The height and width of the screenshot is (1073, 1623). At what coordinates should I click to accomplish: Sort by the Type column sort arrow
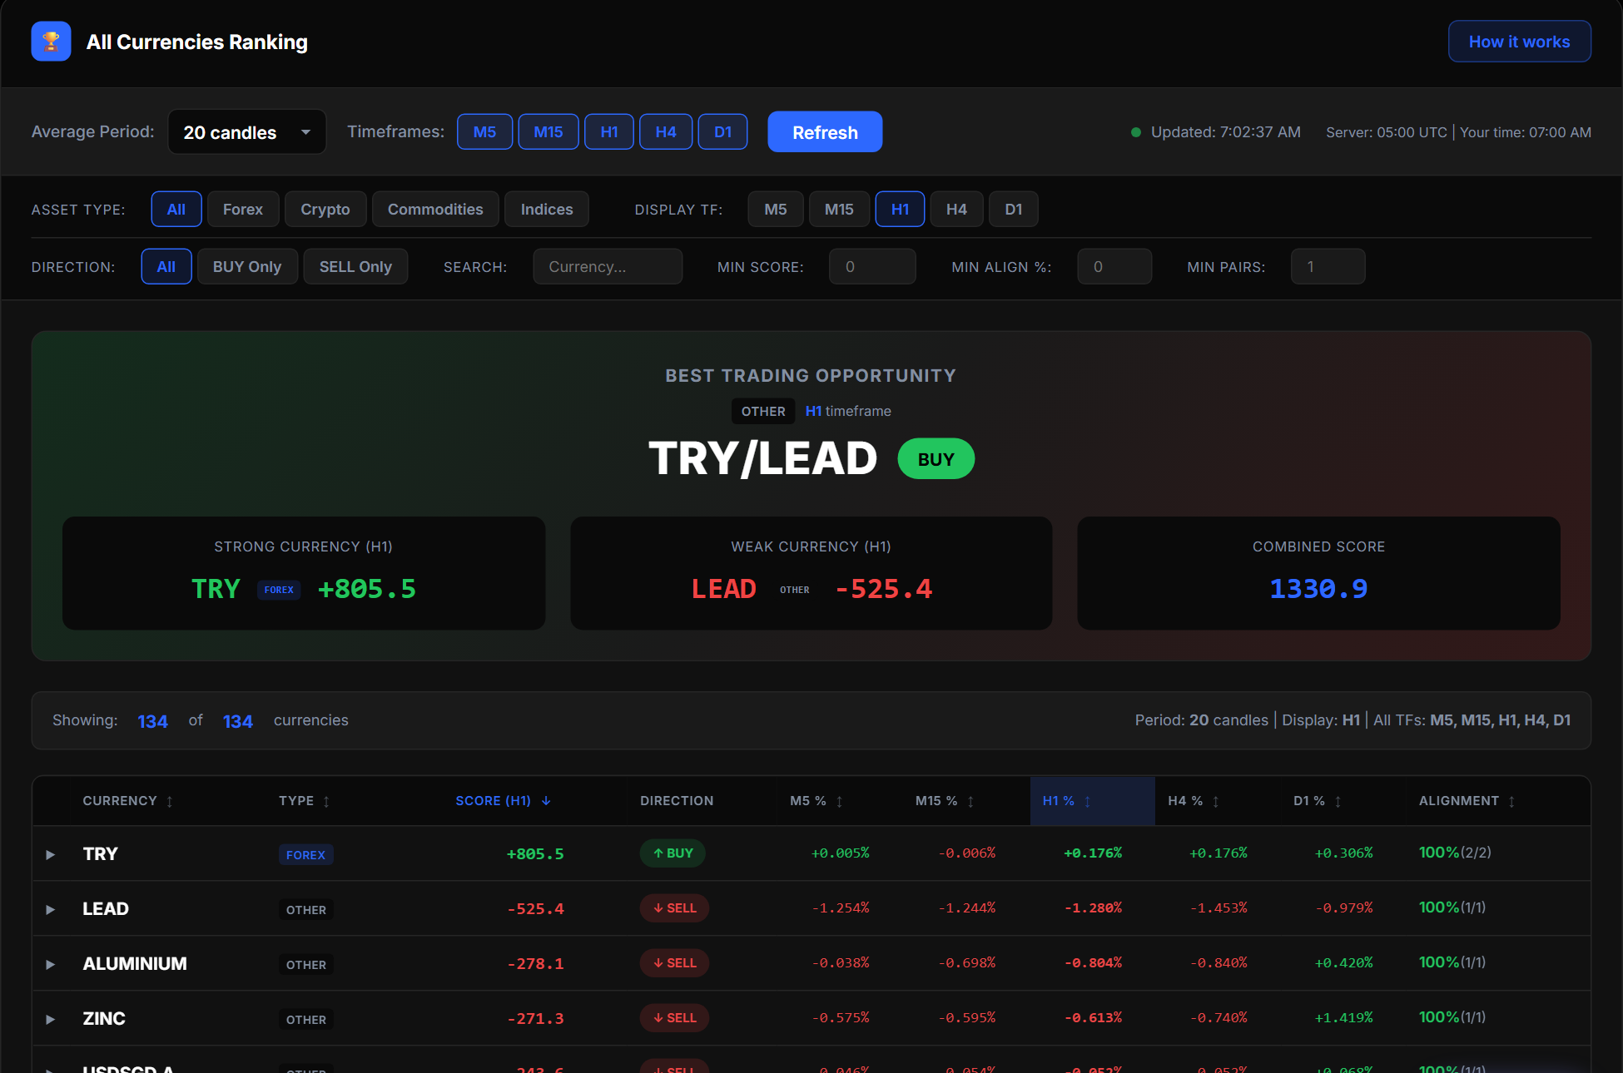(326, 801)
